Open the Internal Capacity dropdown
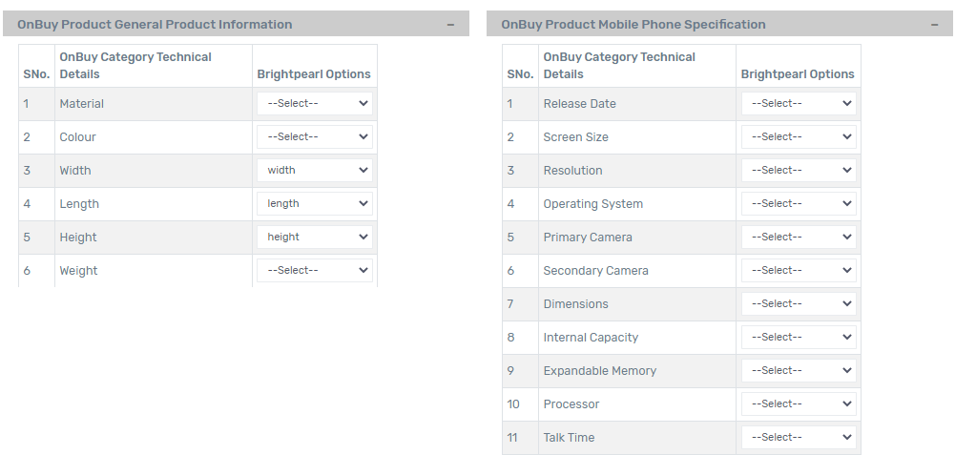The height and width of the screenshot is (455, 976). 799,338
